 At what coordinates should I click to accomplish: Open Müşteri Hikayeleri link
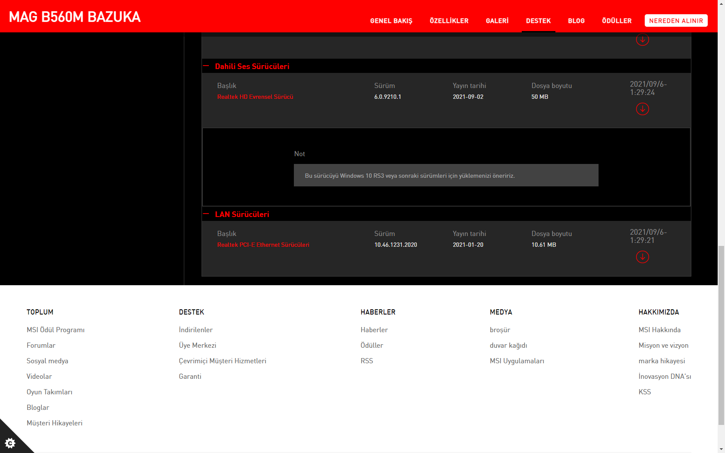(x=54, y=423)
